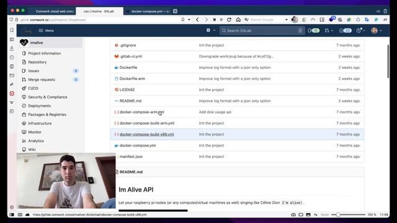Expand the create new dropdown arrow

[214, 30]
